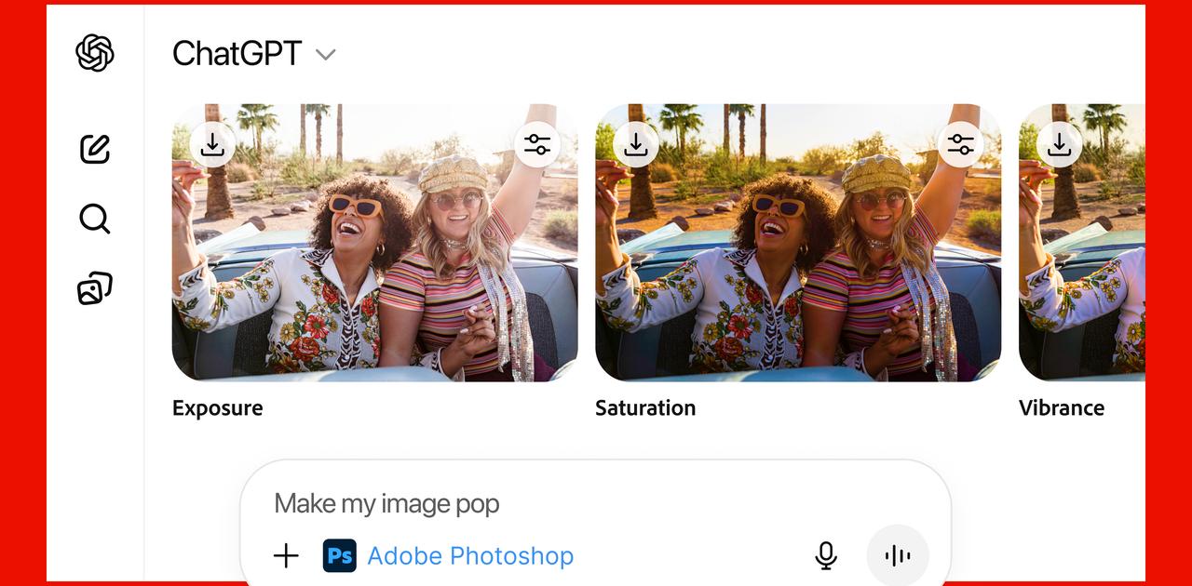Click the Ps Photoshop app icon

340,556
